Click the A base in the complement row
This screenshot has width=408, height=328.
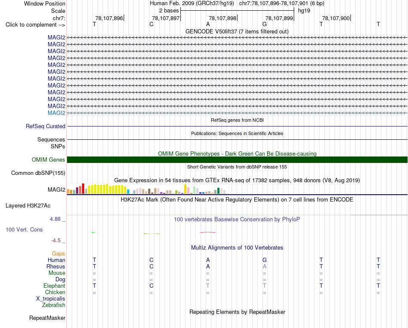(x=208, y=24)
